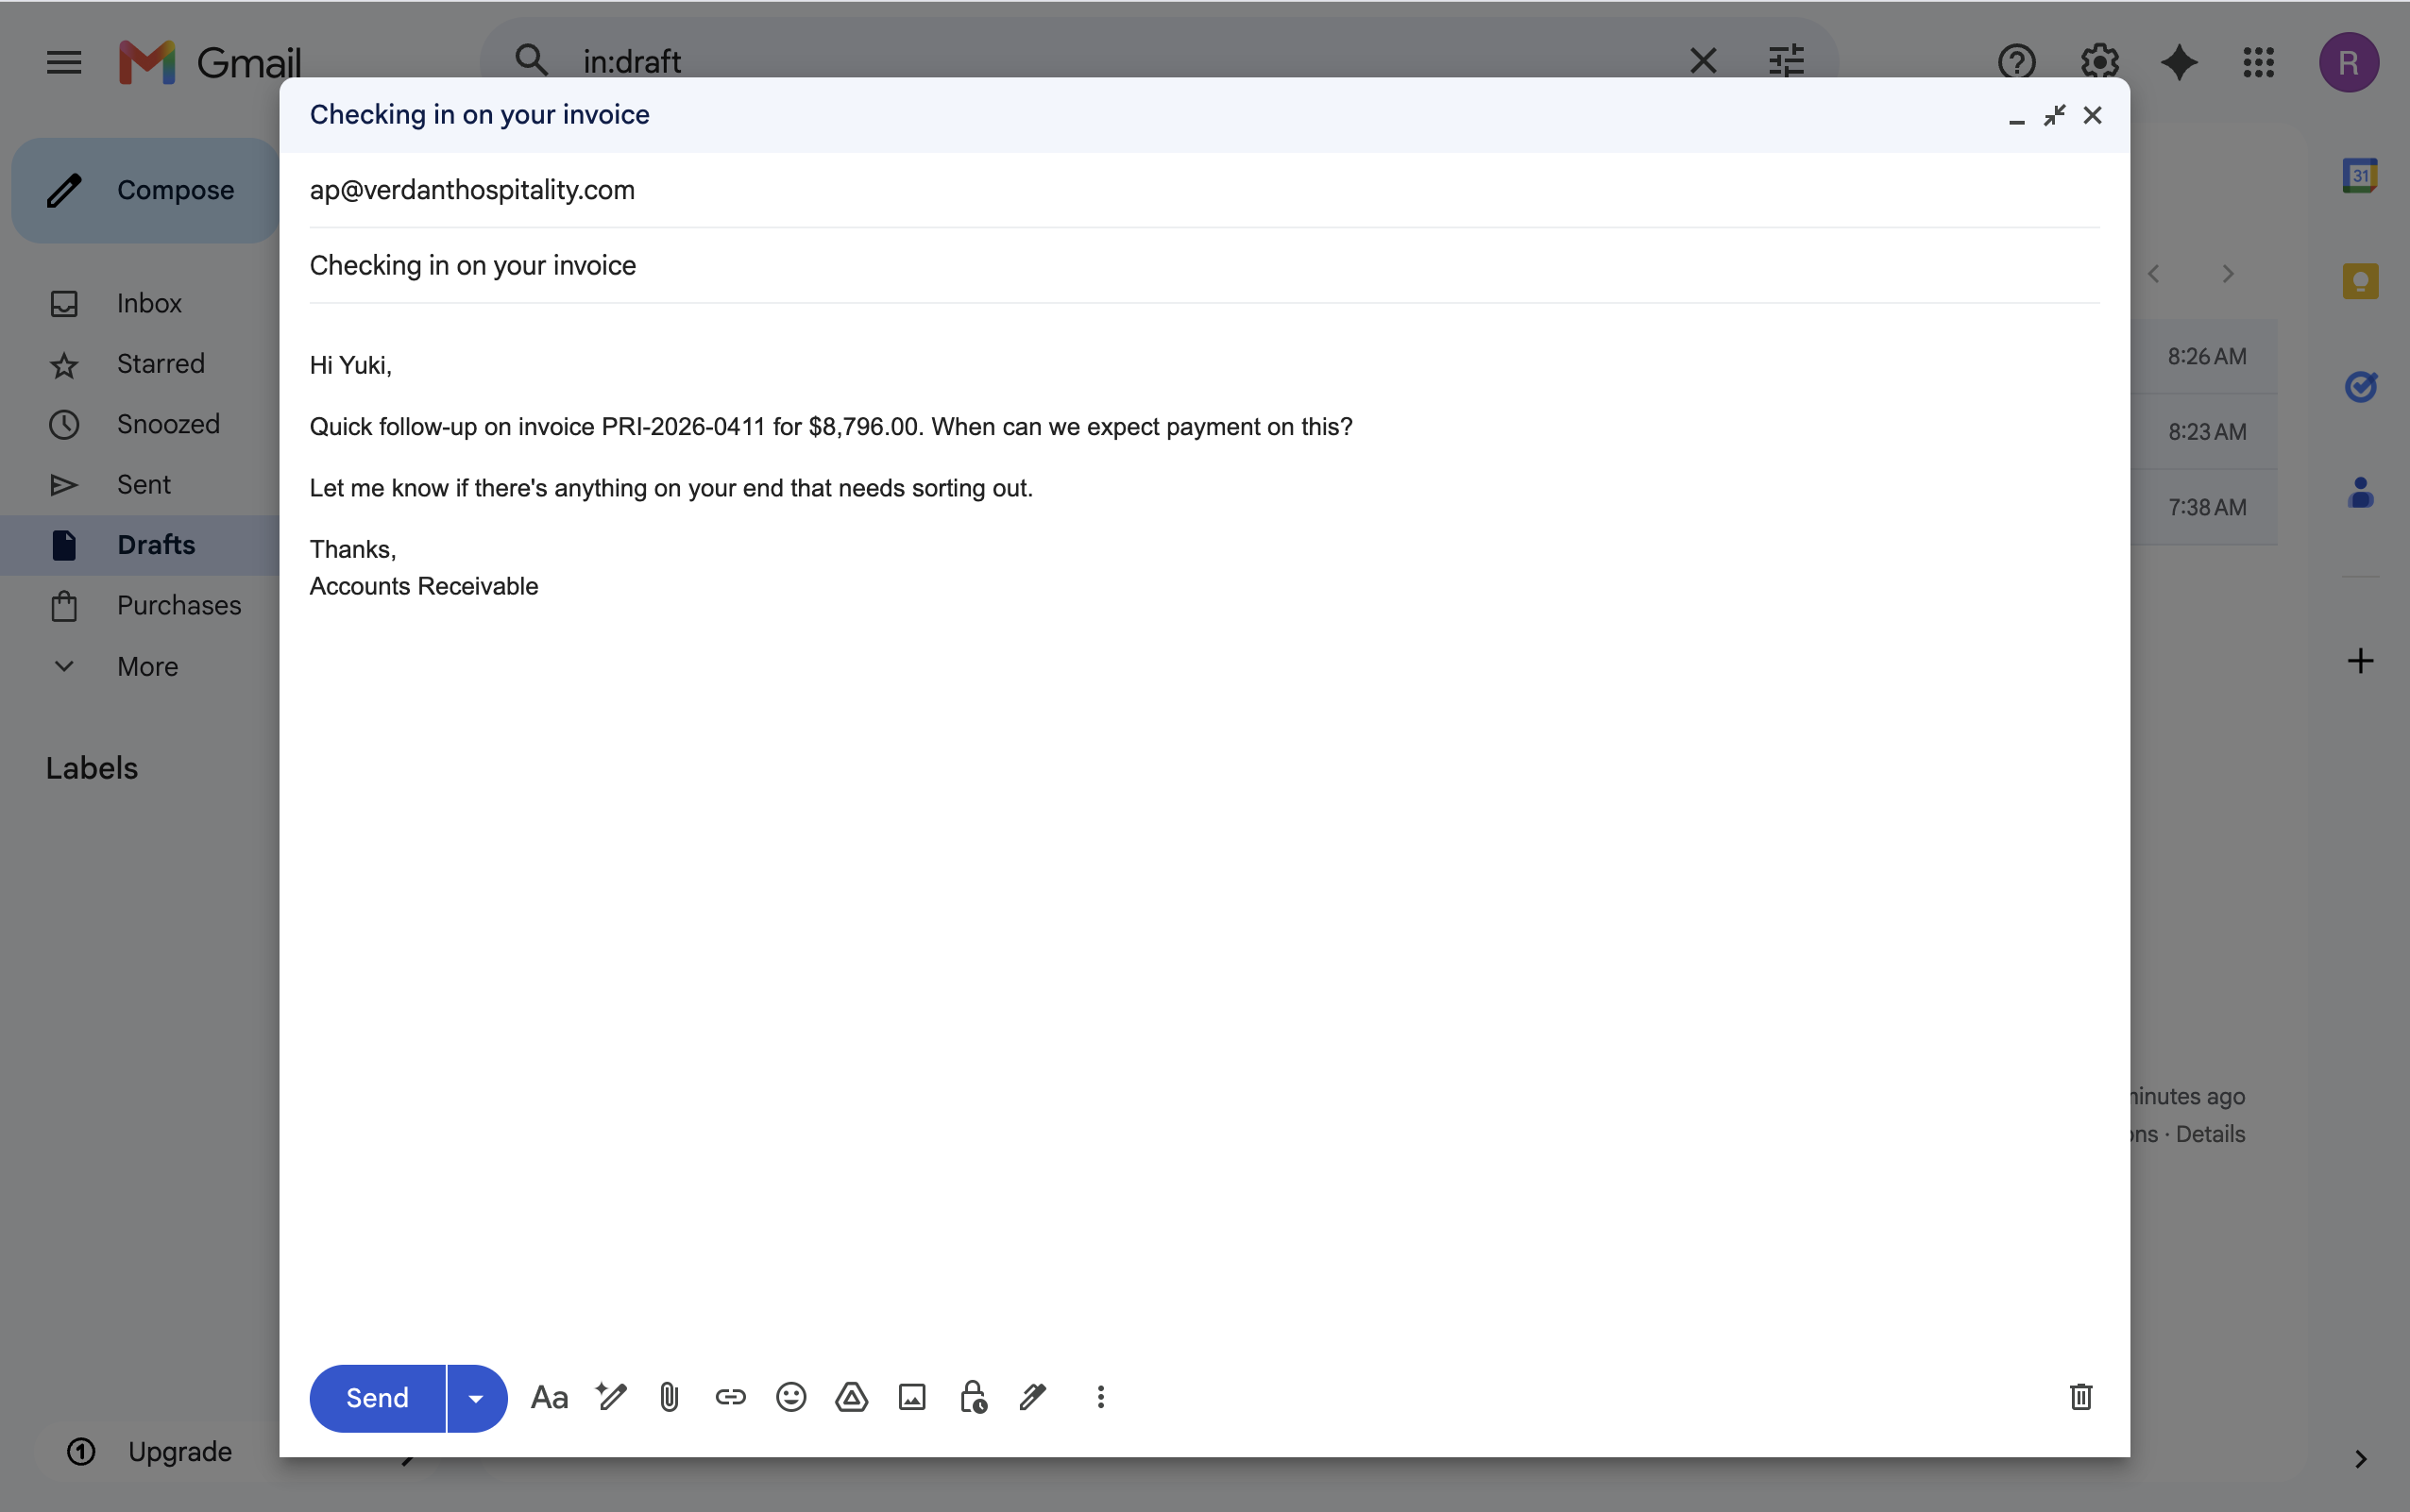The height and width of the screenshot is (1512, 2410).
Task: Open the emoji picker
Action: [790, 1397]
